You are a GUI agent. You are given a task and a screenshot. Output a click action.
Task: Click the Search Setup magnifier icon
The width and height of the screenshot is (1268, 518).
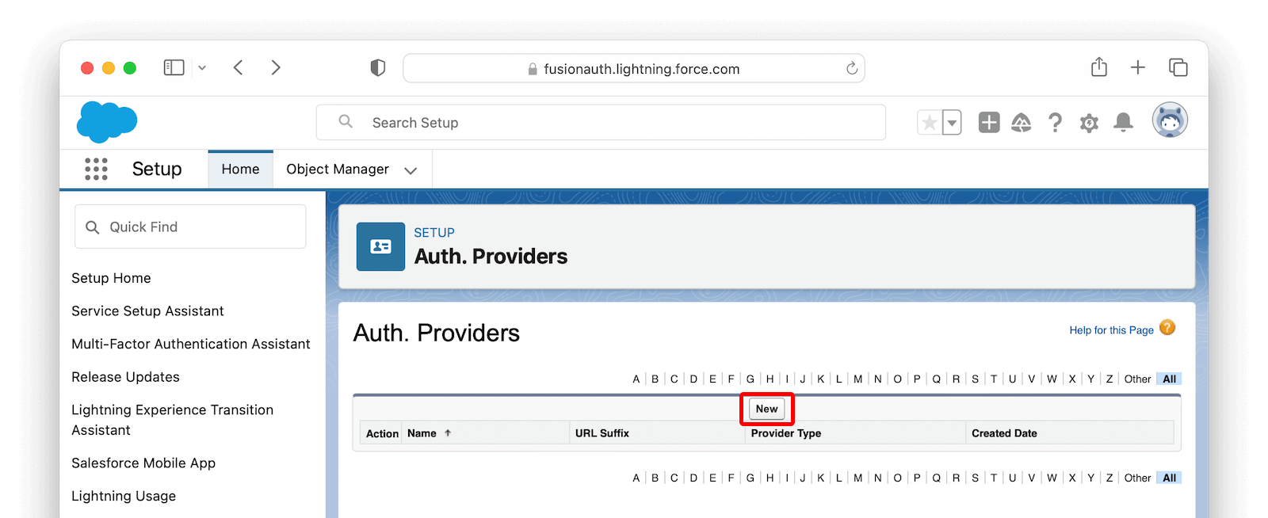point(346,122)
